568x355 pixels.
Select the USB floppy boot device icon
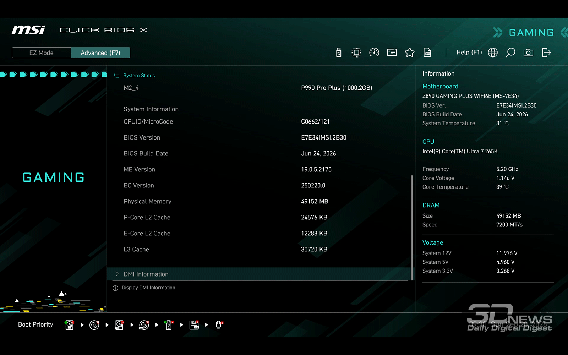coord(194,325)
